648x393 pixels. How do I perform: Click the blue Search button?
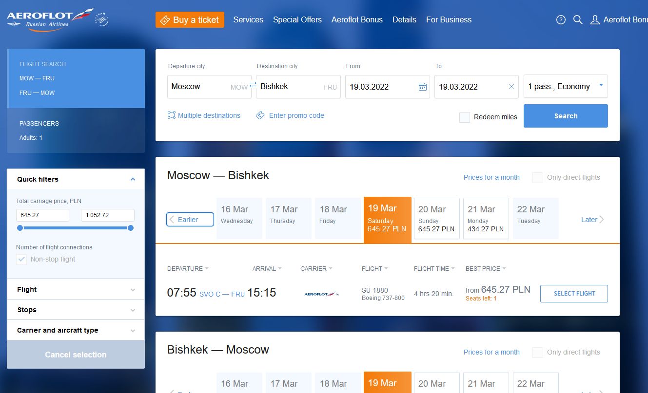pyautogui.click(x=566, y=116)
